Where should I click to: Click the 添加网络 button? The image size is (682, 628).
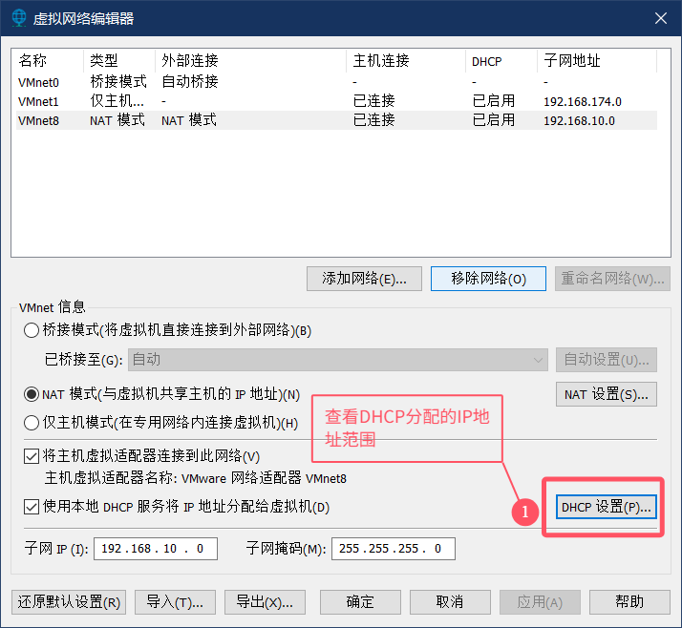pos(364,279)
